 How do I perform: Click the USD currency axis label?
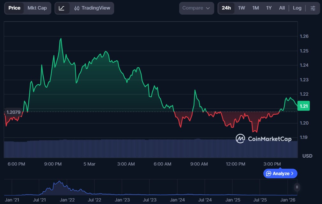pyautogui.click(x=307, y=156)
